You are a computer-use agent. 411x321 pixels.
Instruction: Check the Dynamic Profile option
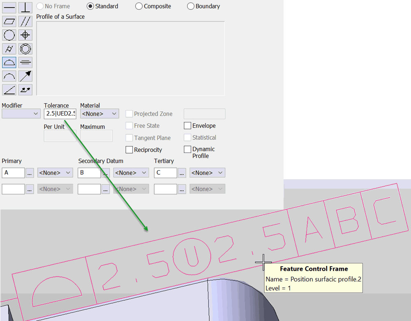187,150
